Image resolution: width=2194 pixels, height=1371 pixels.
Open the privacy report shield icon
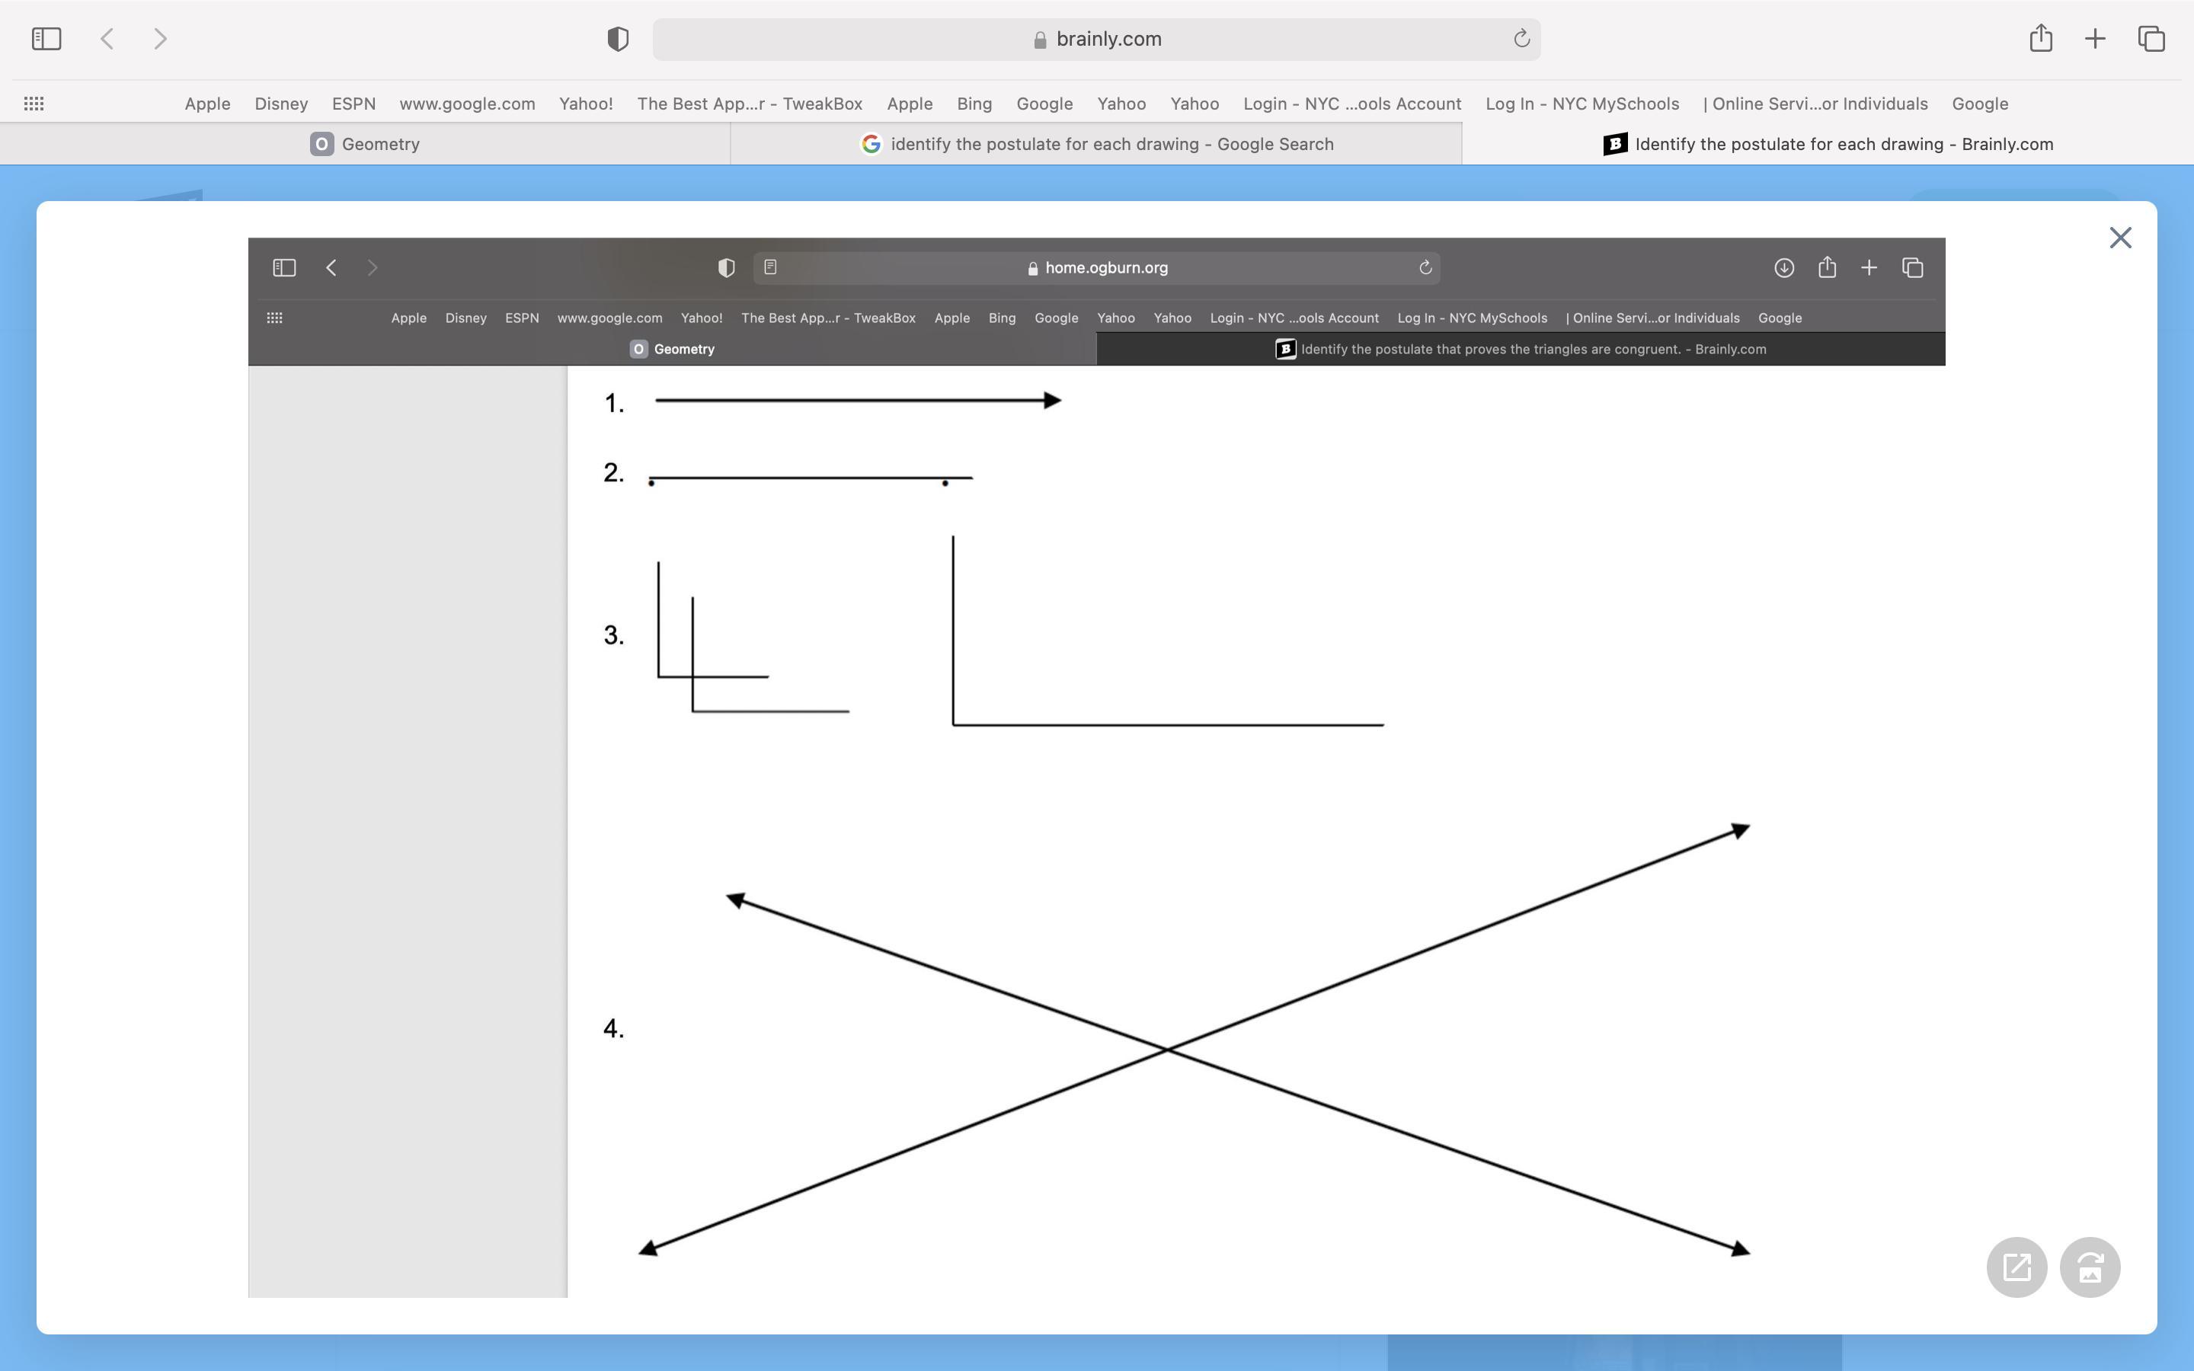(617, 39)
